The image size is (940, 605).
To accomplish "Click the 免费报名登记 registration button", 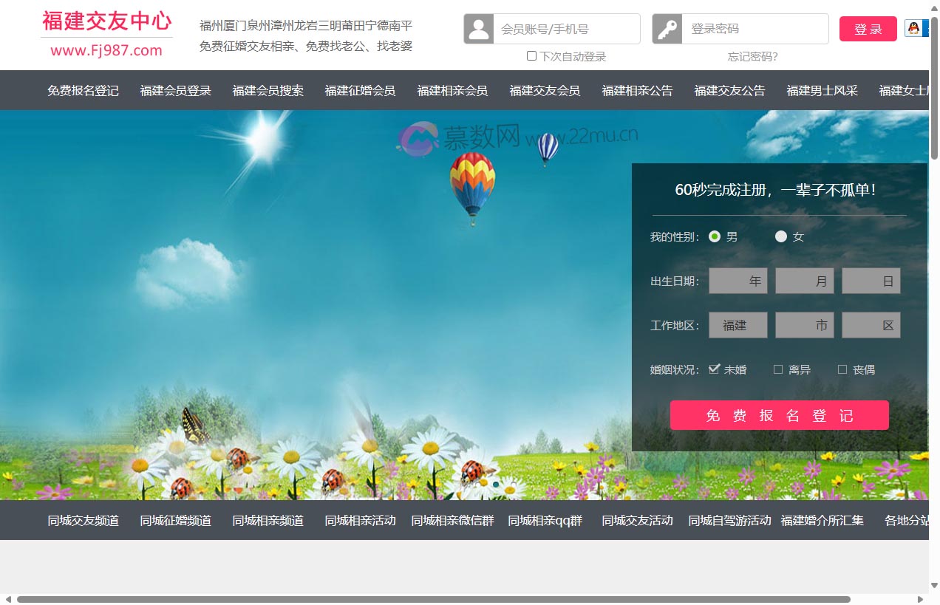I will coord(779,414).
